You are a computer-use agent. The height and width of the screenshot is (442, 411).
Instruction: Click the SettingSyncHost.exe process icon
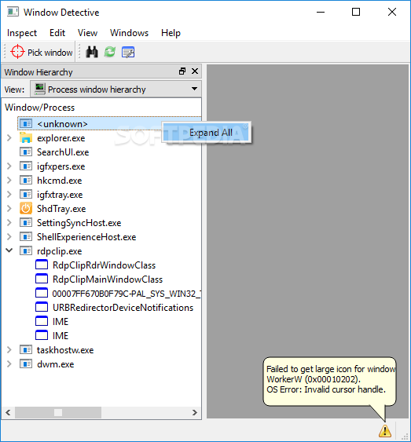(26, 223)
